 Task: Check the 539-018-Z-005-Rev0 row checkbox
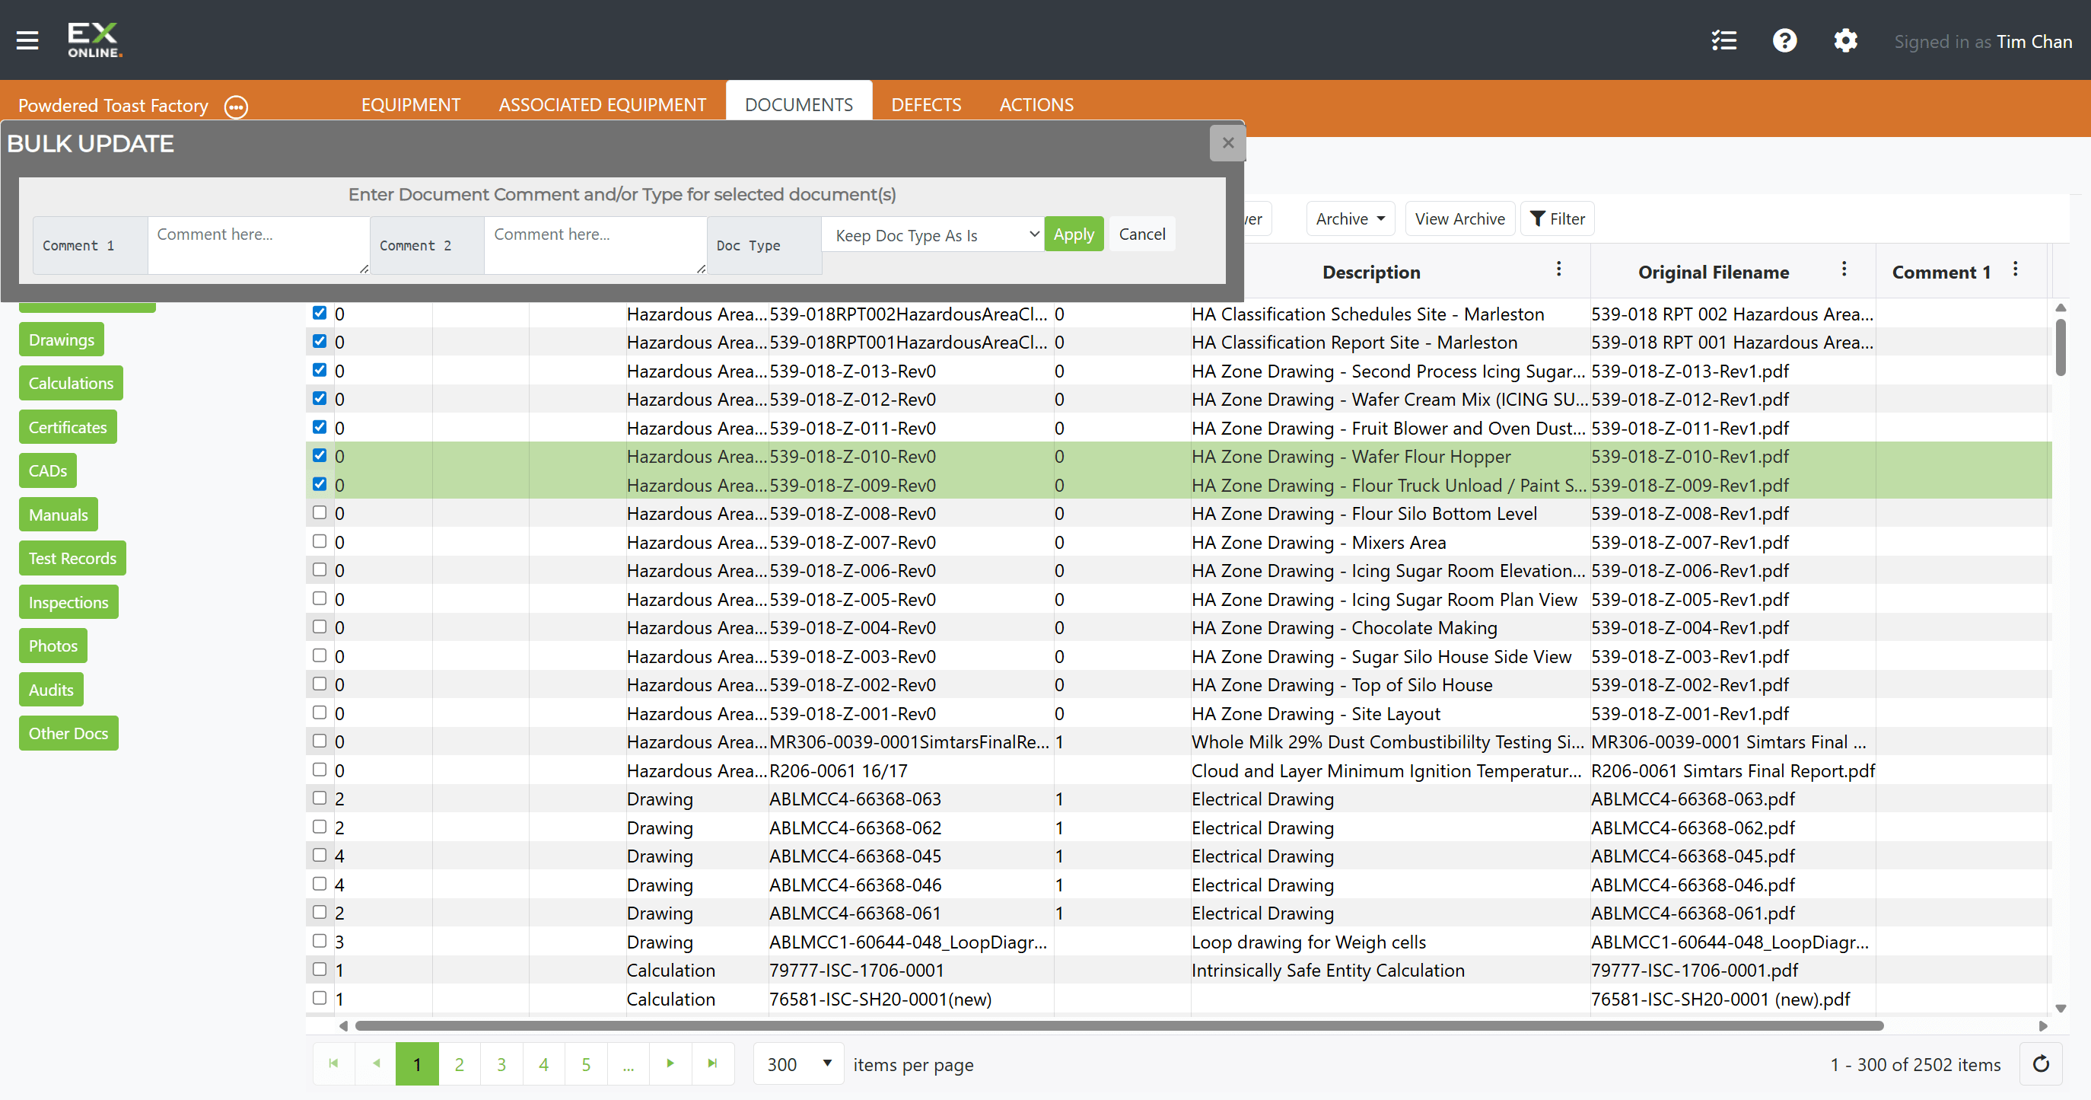(320, 598)
